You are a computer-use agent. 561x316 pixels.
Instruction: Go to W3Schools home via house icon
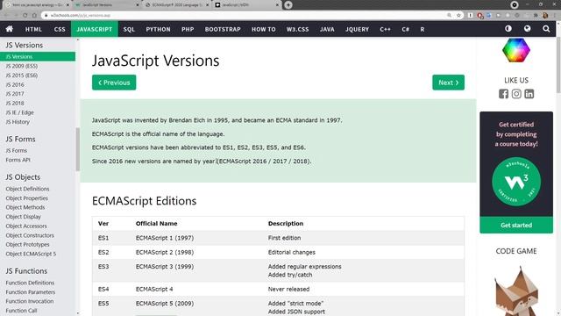(x=10, y=29)
